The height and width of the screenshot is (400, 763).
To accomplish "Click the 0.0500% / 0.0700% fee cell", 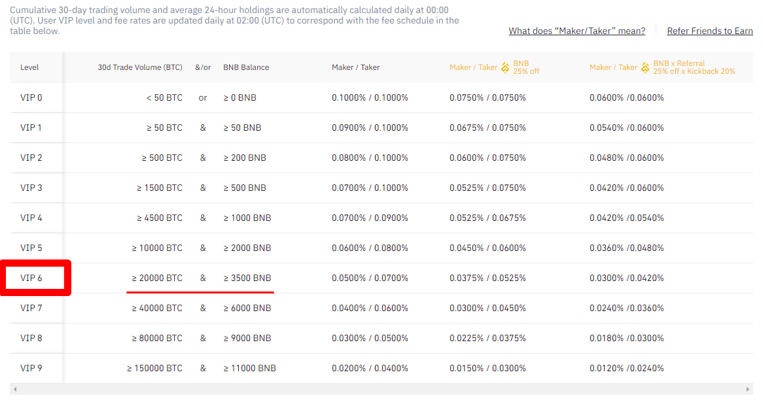I will 370,278.
